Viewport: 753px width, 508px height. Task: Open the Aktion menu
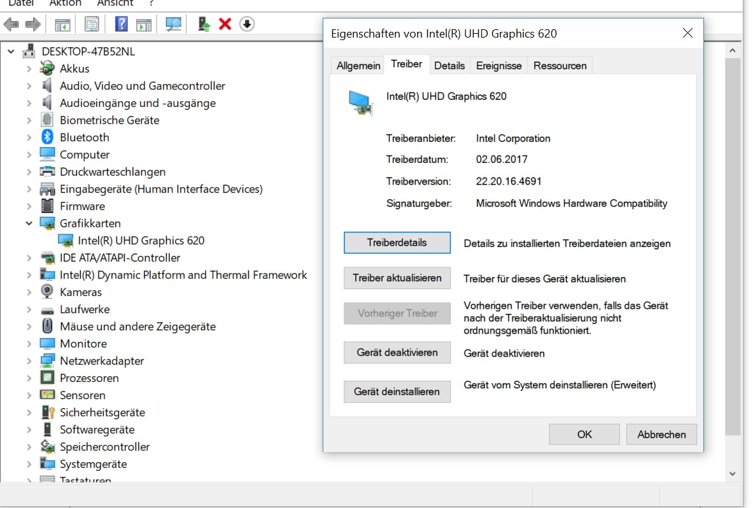pos(66,3)
